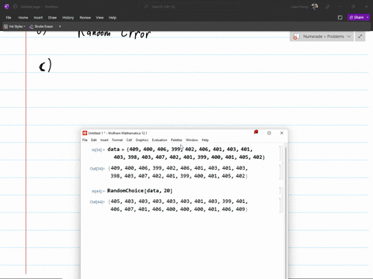The width and height of the screenshot is (373, 279).
Task: Open Mathematica's Help menu
Action: [x=205, y=140]
